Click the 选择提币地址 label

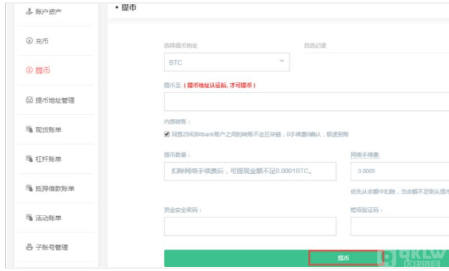point(181,46)
